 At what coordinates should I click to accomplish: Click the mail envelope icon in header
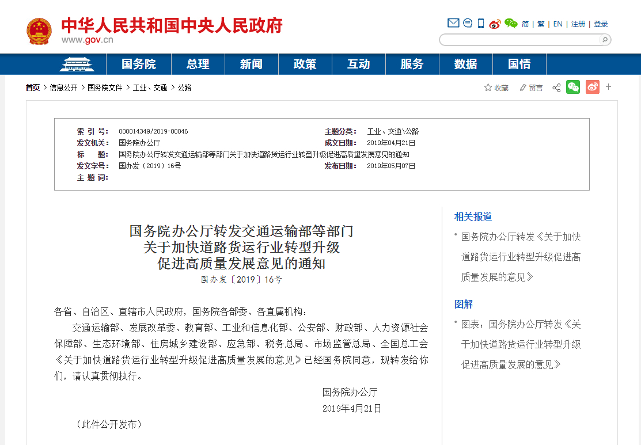[453, 24]
